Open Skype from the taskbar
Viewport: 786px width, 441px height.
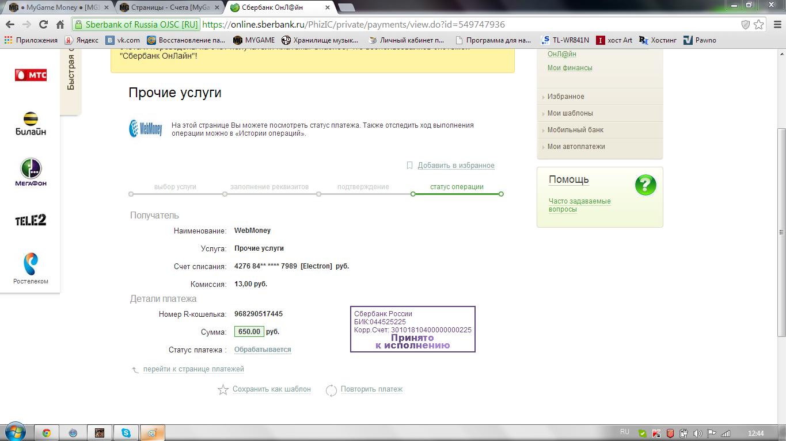pos(126,433)
